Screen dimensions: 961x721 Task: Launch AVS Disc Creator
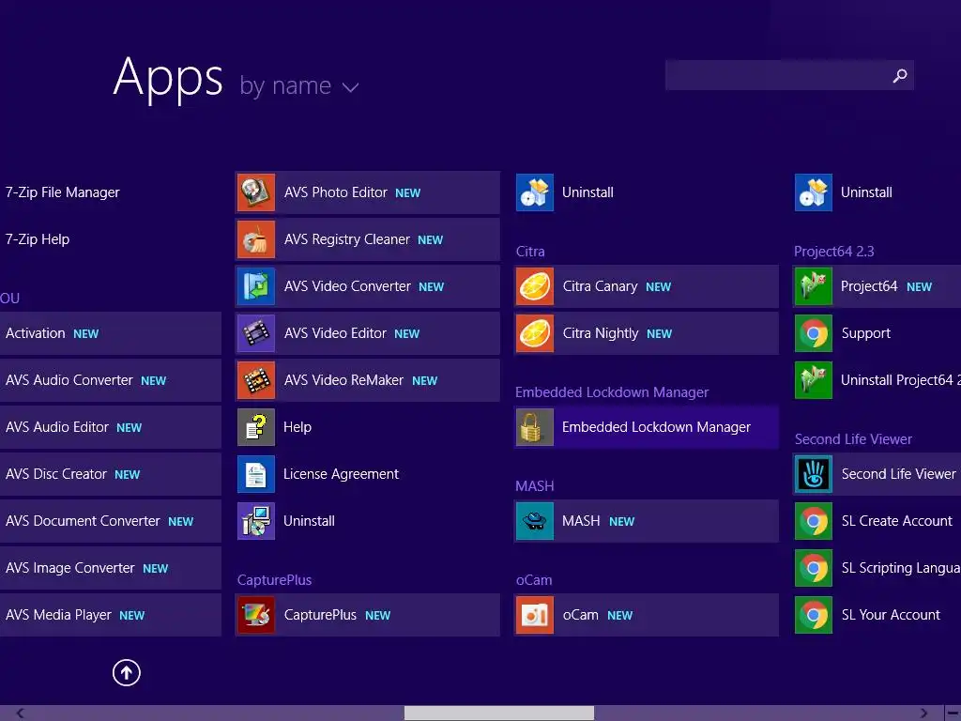[111, 474]
